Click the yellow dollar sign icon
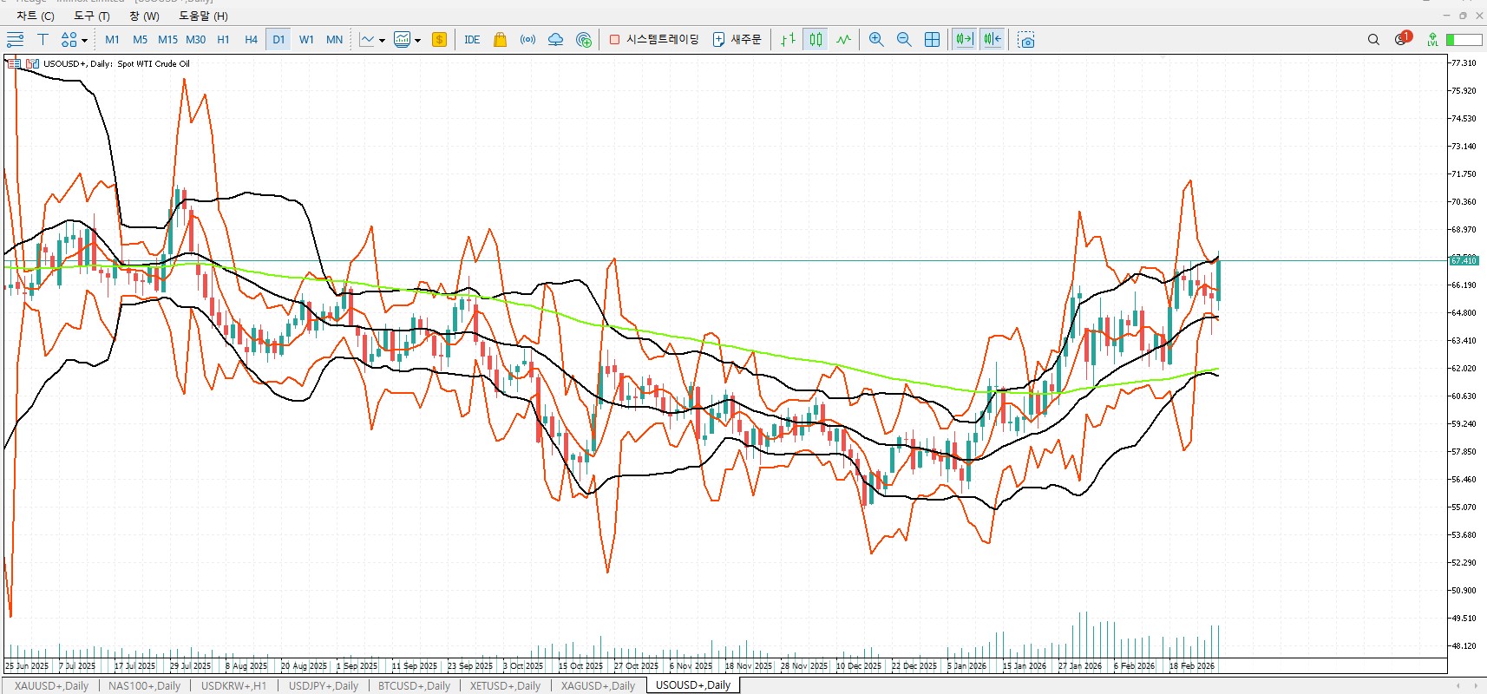Image resolution: width=1487 pixels, height=694 pixels. click(x=440, y=39)
